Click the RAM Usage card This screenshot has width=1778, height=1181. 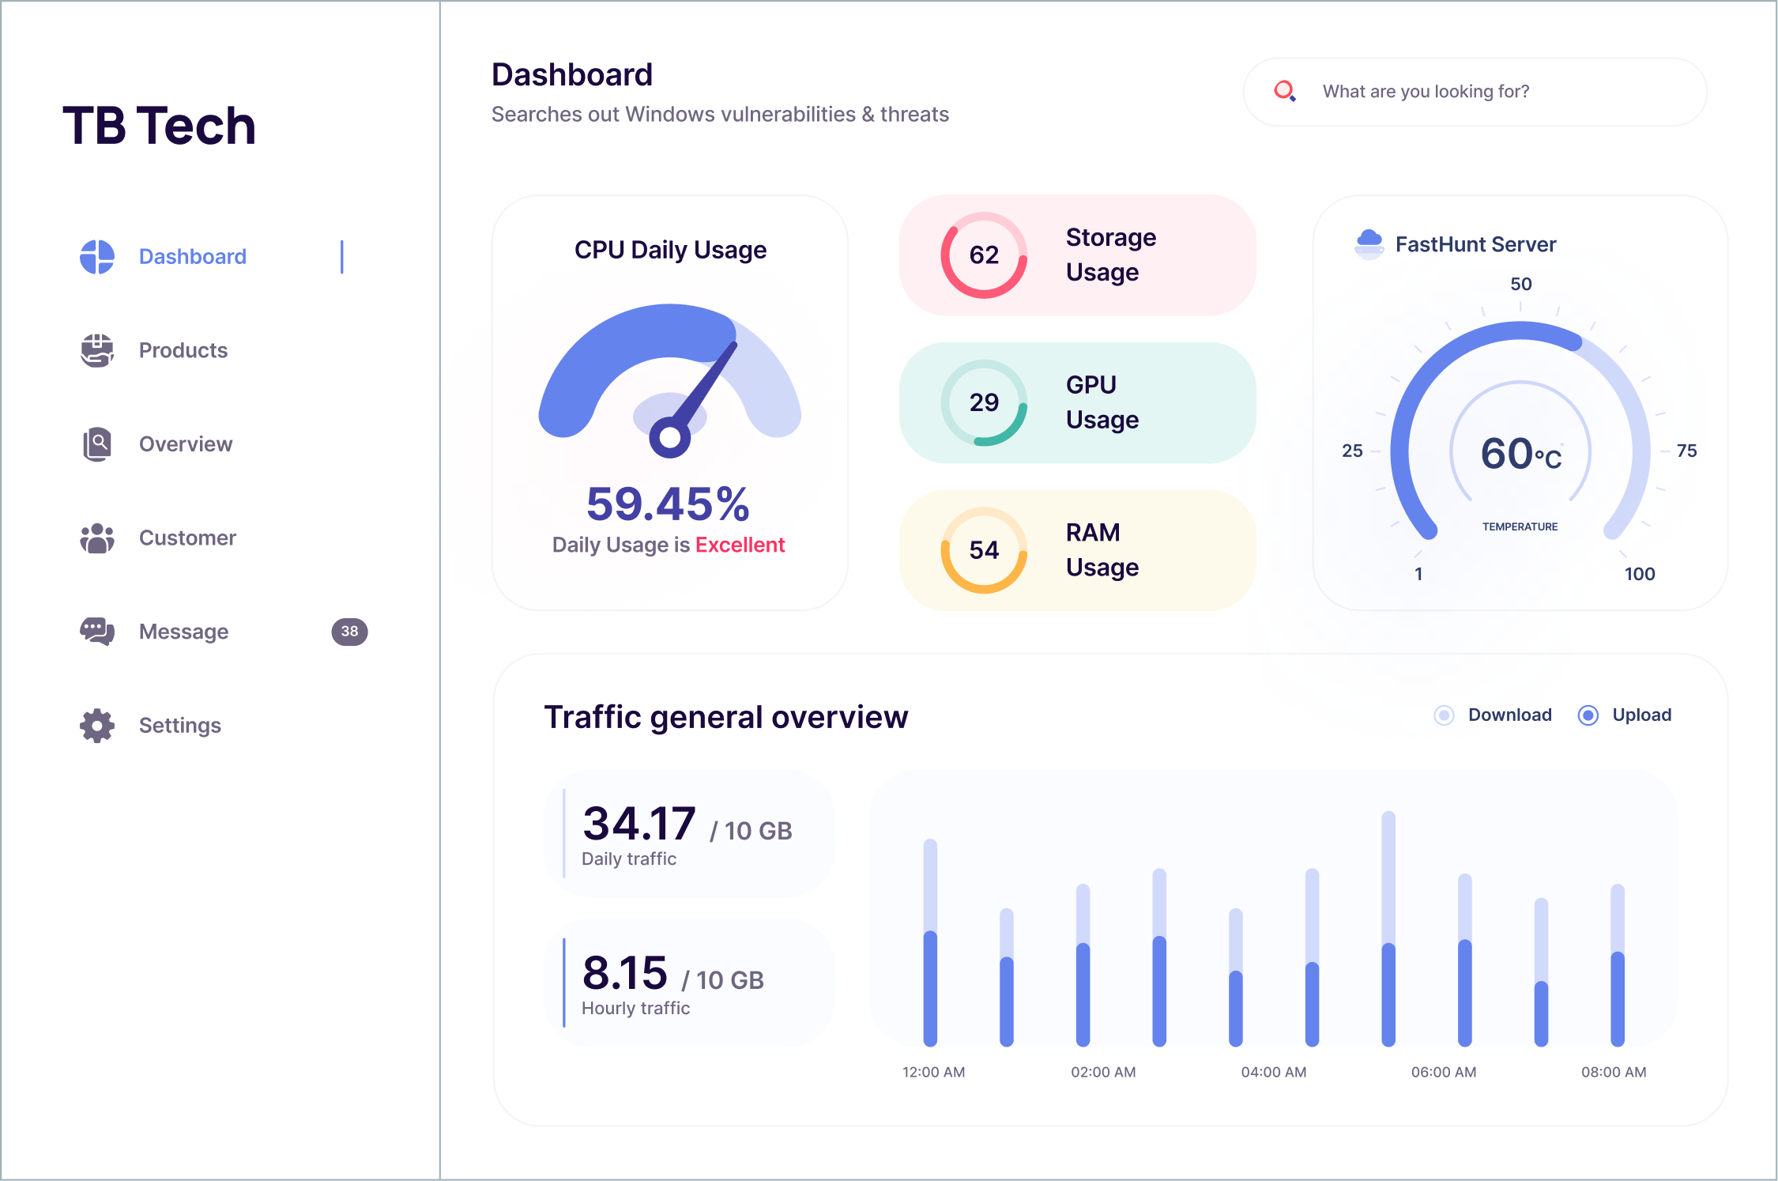(x=1077, y=550)
